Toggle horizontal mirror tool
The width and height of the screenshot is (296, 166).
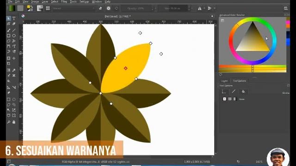pyautogui.click(x=199, y=8)
